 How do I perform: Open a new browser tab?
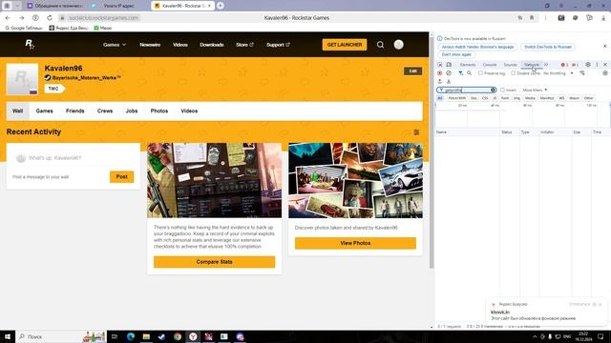tap(221, 6)
